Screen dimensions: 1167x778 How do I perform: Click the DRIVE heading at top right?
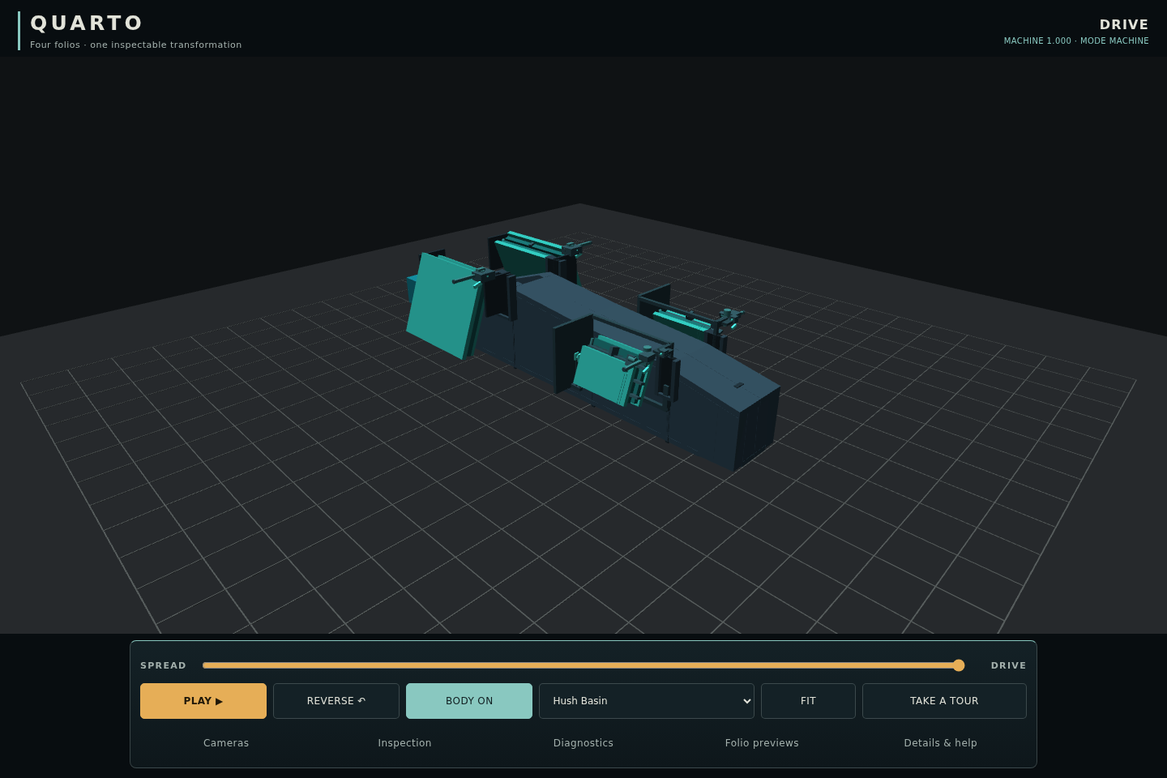click(1124, 24)
